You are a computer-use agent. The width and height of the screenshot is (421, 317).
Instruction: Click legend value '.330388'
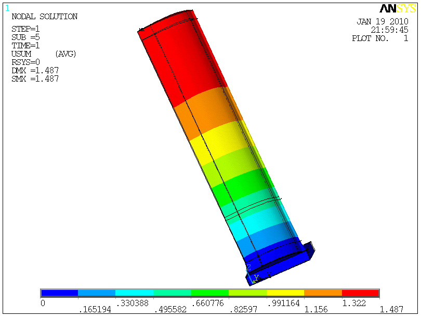[x=133, y=303]
